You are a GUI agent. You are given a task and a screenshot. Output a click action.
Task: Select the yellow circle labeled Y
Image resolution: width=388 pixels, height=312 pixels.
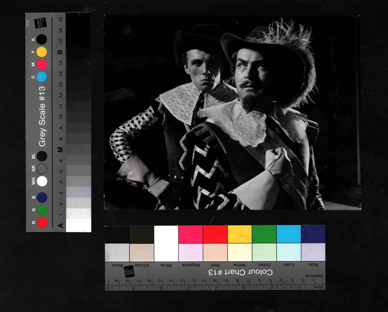click(42, 52)
